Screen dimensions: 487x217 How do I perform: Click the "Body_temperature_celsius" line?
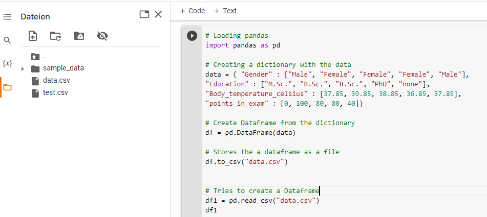333,94
